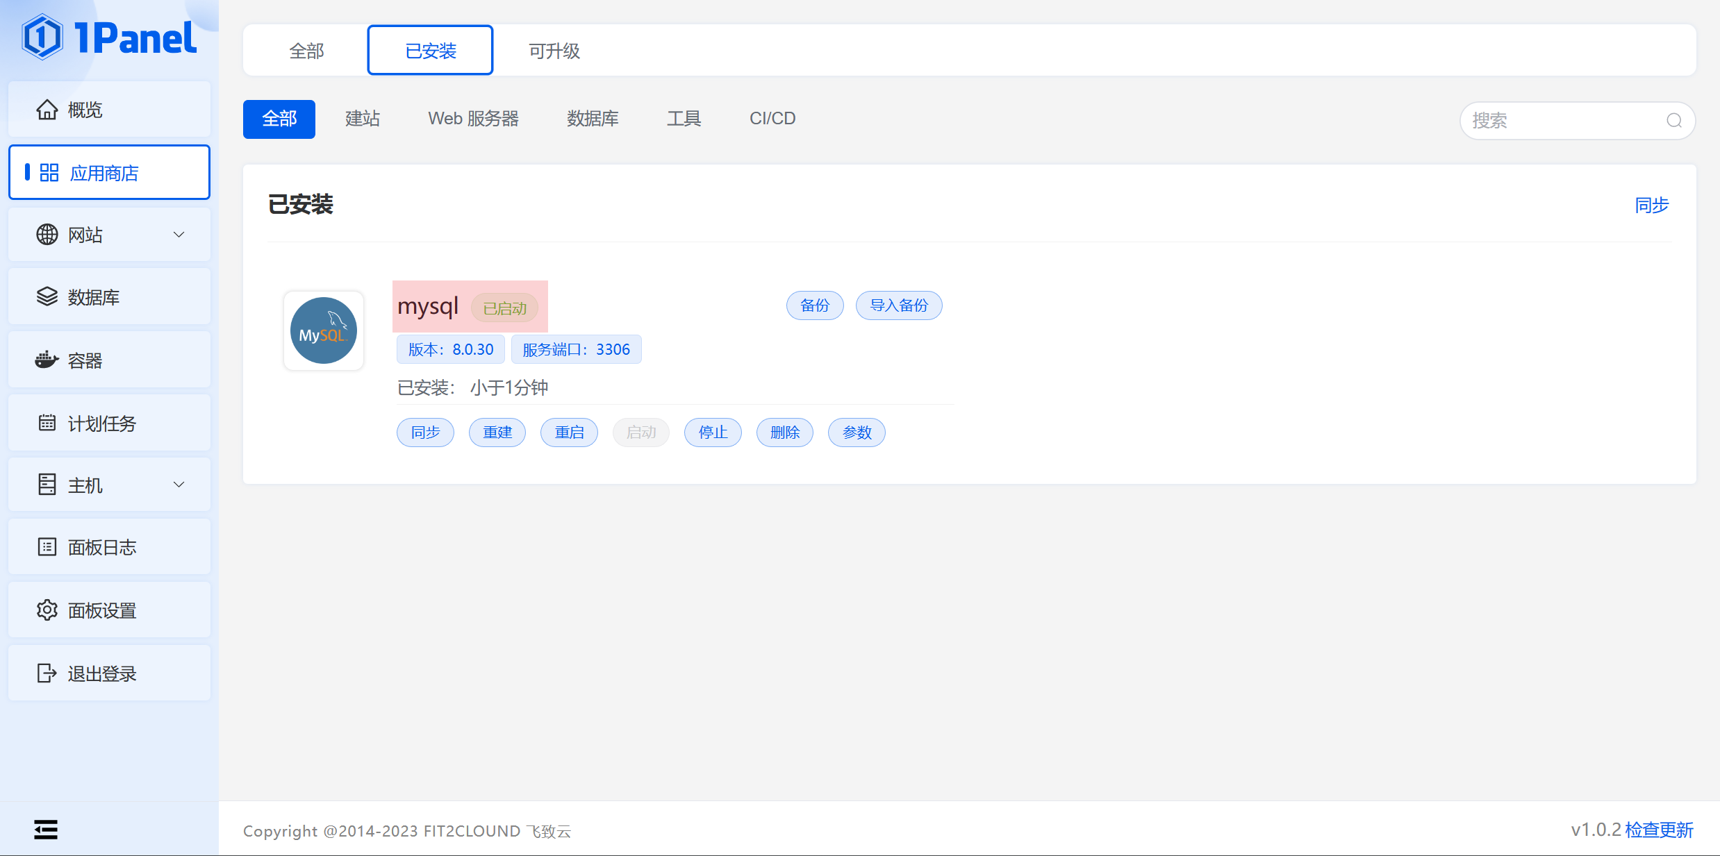Image resolution: width=1720 pixels, height=856 pixels.
Task: Click the panel logs list icon
Action: pos(47,547)
